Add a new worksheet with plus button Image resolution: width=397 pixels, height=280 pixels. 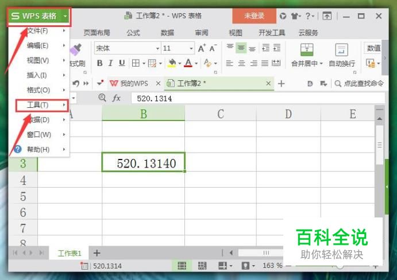[x=97, y=252]
